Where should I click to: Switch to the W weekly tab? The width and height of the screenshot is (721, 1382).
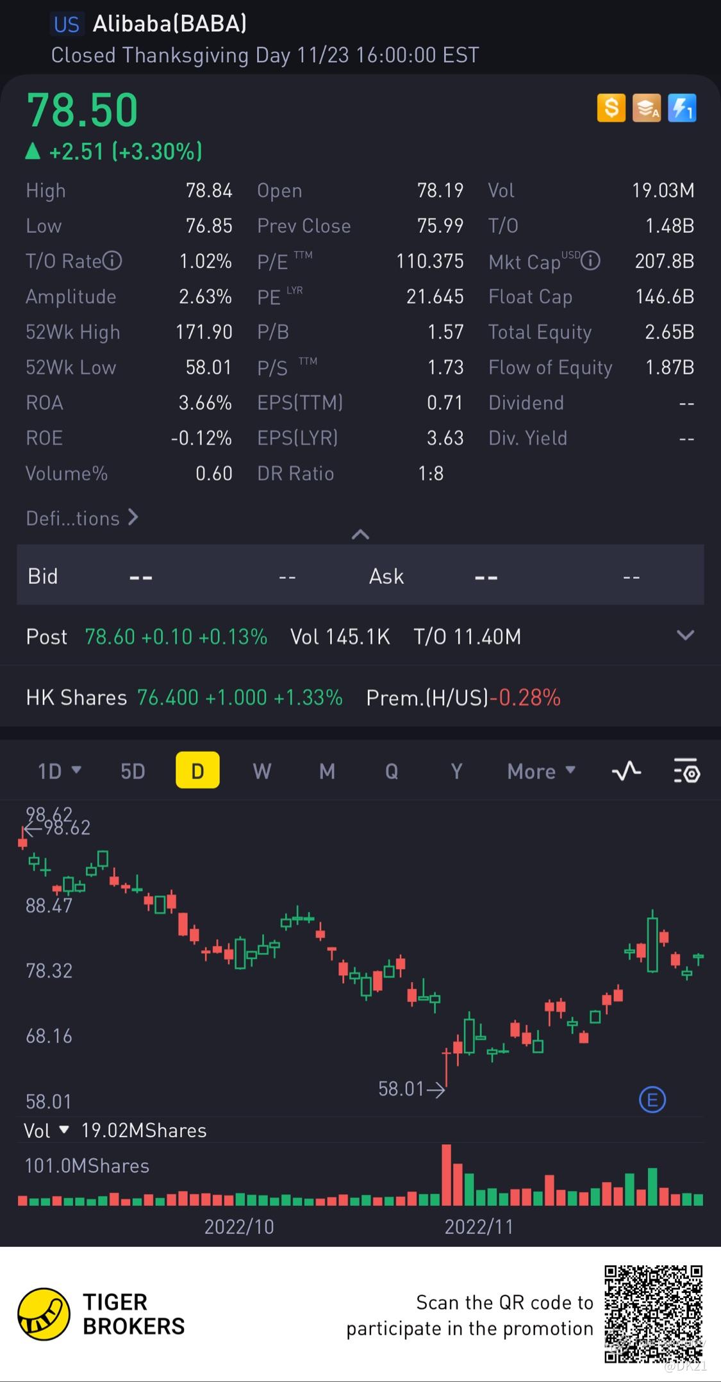click(261, 771)
